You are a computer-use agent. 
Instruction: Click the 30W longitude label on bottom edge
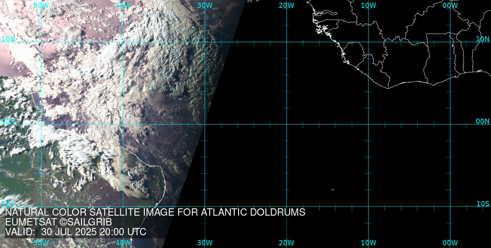(x=205, y=243)
